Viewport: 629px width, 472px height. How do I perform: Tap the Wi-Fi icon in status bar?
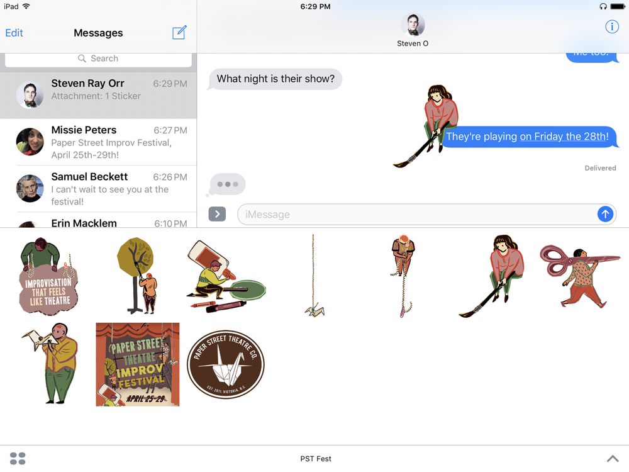[x=26, y=6]
